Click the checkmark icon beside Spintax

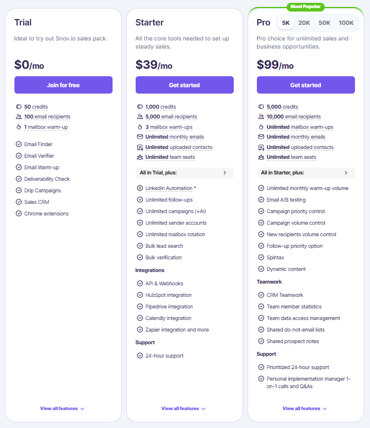(x=261, y=258)
